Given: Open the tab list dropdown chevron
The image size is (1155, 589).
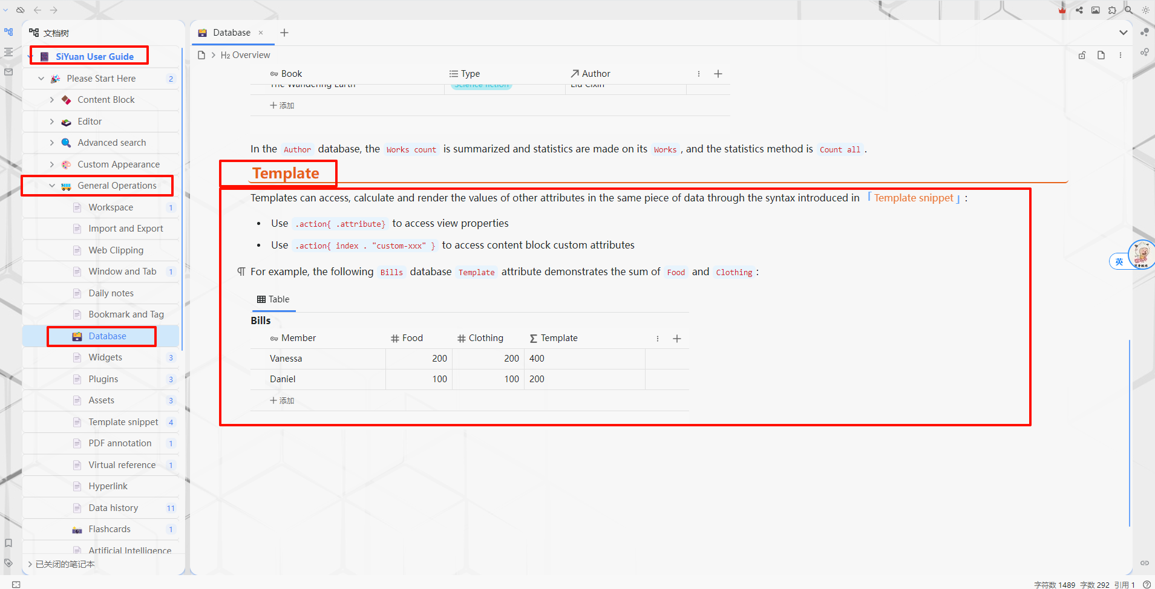Looking at the screenshot, I should pyautogui.click(x=1123, y=33).
